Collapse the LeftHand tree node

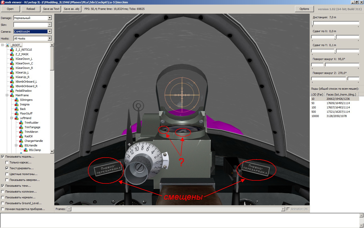click(x=12, y=118)
